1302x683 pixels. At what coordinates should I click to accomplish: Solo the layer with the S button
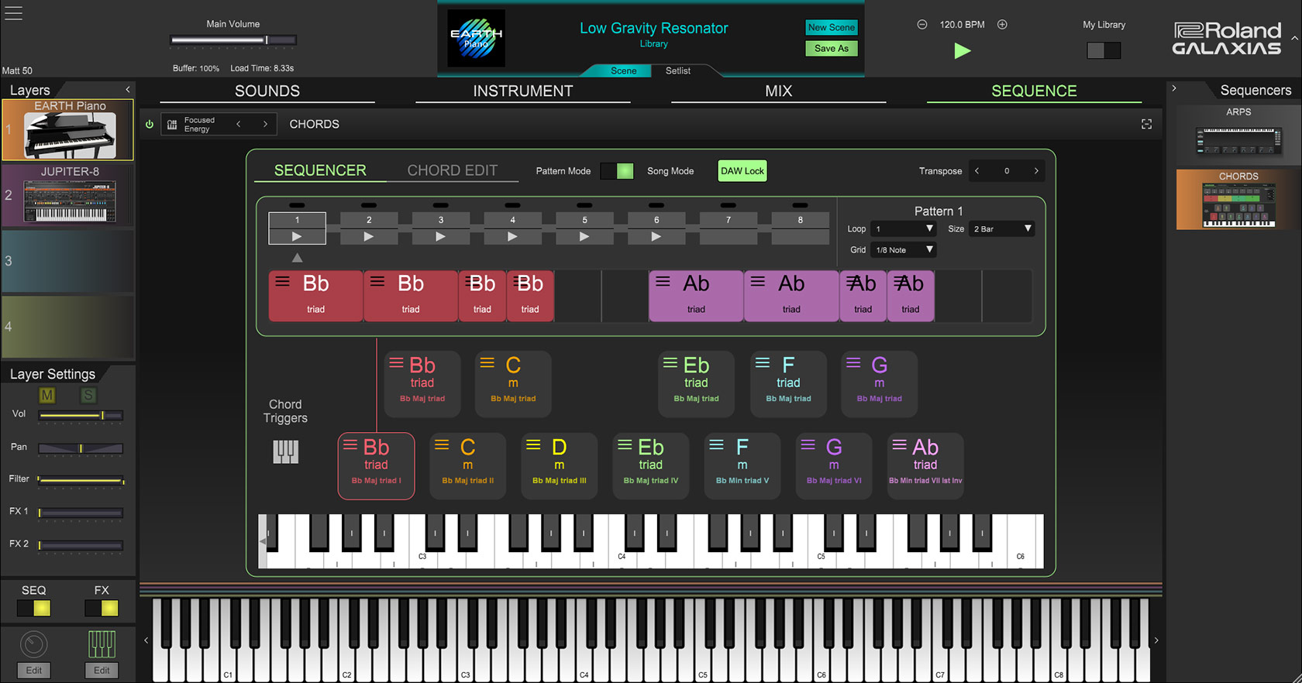pos(88,396)
